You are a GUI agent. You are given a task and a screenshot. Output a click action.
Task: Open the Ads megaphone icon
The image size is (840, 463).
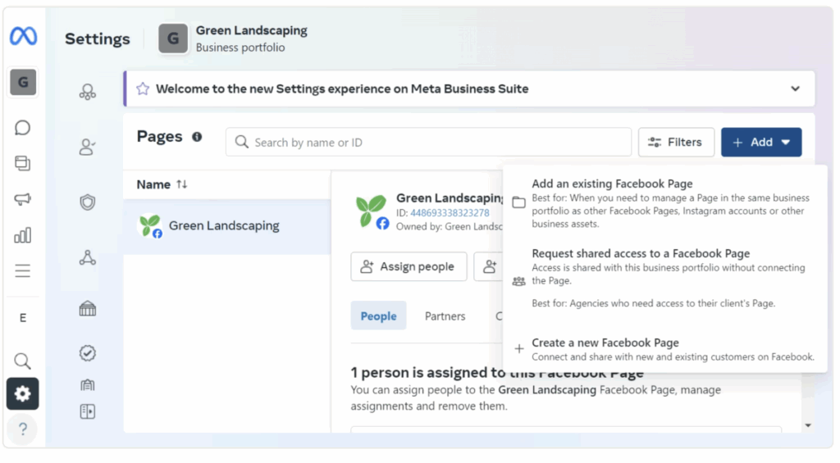[x=22, y=198]
